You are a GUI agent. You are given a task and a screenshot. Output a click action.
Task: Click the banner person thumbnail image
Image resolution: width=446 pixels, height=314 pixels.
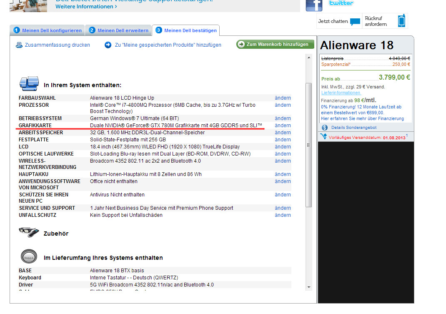pyautogui.click(x=28, y=6)
